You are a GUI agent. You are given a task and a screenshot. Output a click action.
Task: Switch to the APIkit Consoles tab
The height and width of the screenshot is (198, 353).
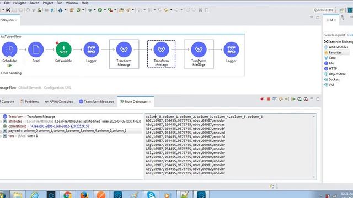(59, 102)
